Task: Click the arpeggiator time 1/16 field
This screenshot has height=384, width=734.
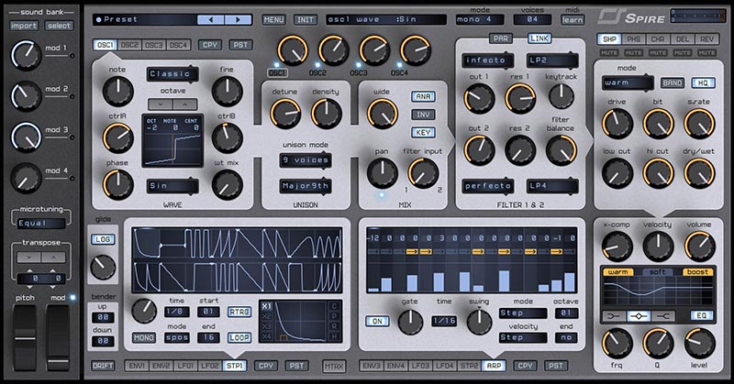Action: (x=444, y=321)
